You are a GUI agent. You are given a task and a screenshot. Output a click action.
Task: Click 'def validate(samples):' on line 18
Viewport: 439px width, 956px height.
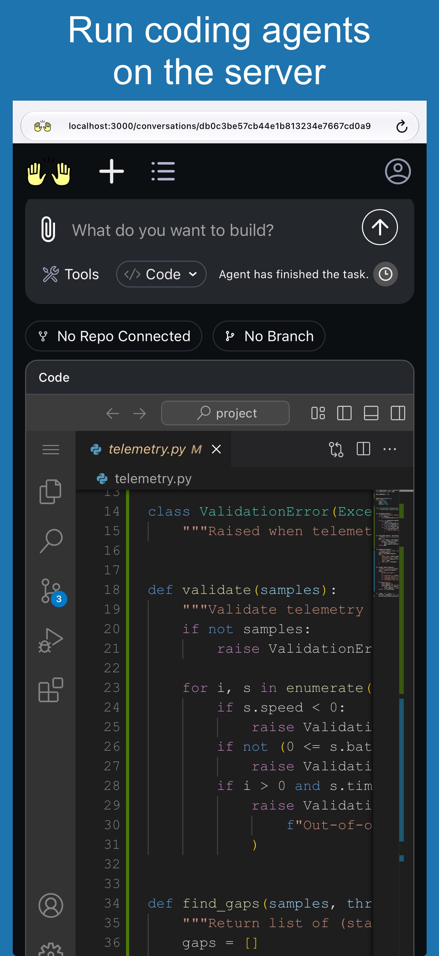point(242,590)
